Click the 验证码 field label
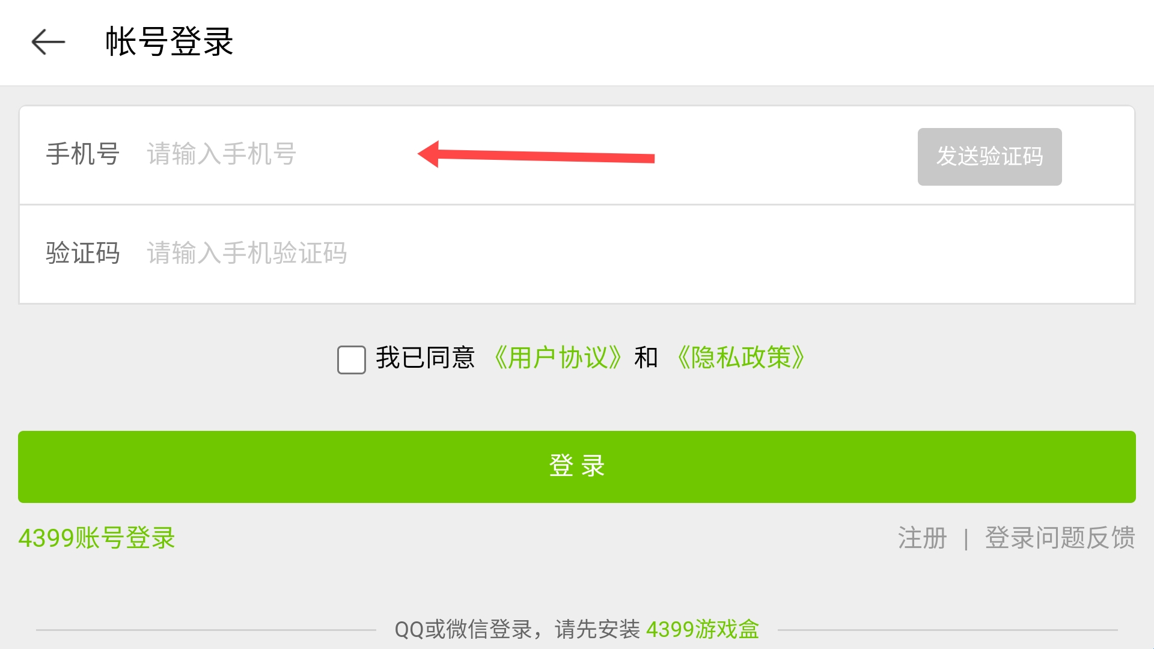1154x649 pixels. tap(83, 253)
